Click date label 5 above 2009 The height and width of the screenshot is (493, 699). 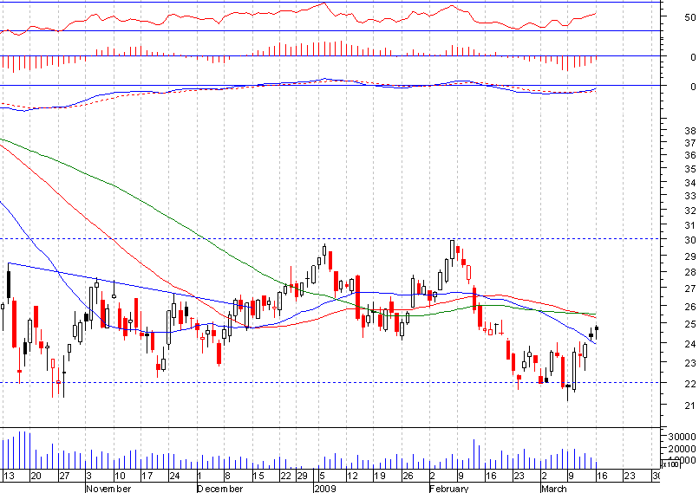point(322,476)
